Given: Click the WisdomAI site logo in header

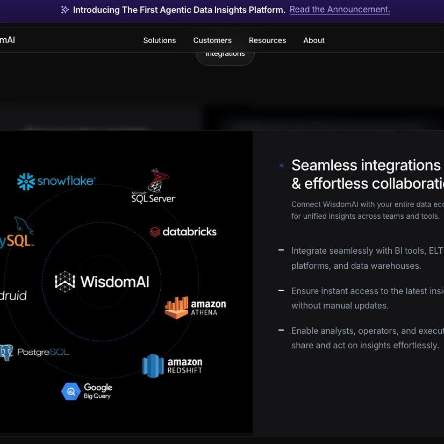Looking at the screenshot, I should 8,40.
